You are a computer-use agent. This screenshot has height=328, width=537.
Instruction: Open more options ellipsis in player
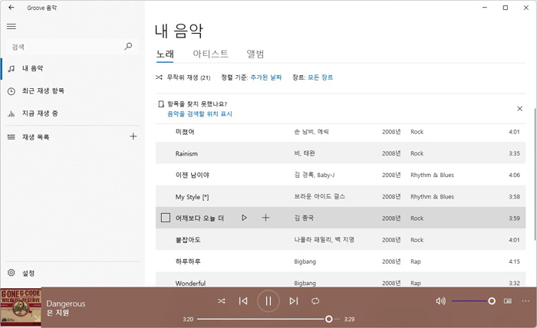click(x=525, y=301)
